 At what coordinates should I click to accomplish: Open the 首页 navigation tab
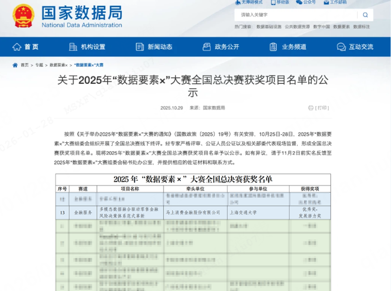[26, 47]
